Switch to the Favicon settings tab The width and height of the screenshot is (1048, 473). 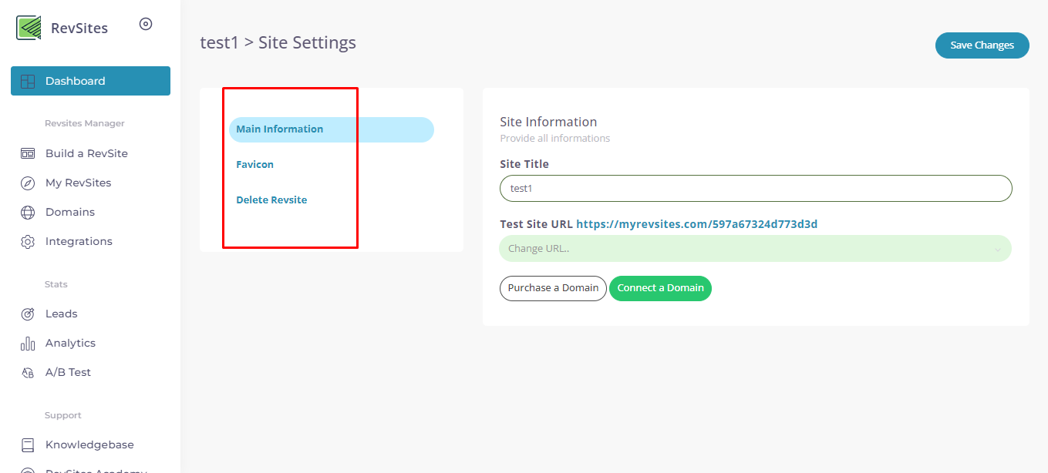(254, 164)
